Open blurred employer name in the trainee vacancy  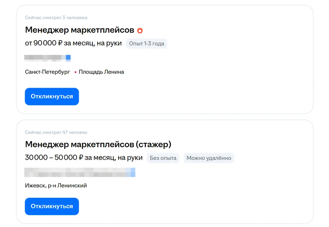pos(80,172)
